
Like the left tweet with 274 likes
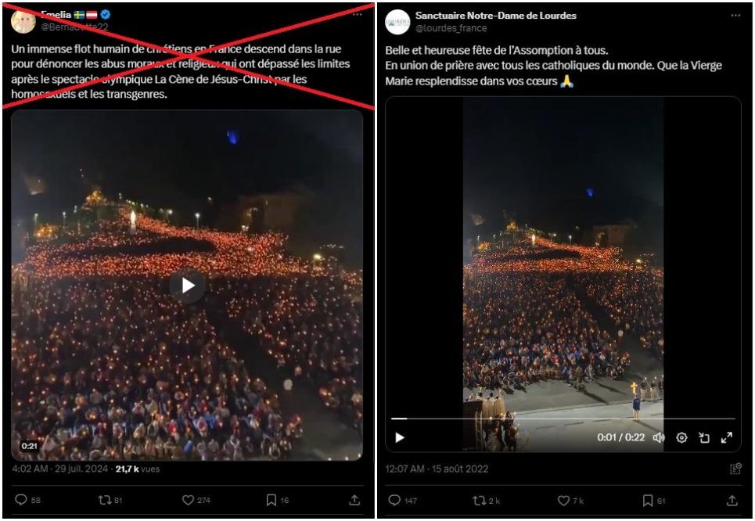coord(196,500)
